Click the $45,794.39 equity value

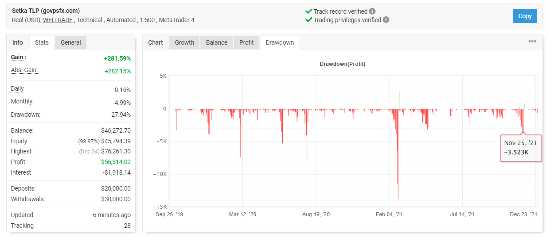tap(116, 141)
